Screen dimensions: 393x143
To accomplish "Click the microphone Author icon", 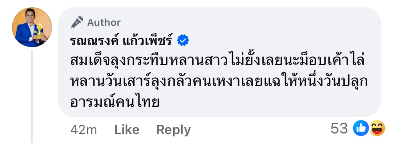I will (x=77, y=23).
